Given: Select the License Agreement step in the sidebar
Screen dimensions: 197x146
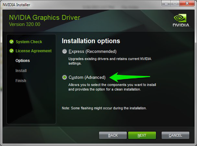Looking at the screenshot, I should [34, 51].
